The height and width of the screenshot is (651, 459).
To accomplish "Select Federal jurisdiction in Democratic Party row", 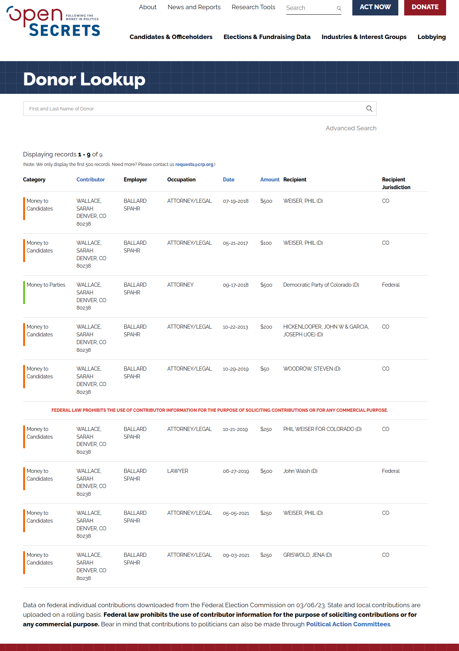I will tap(391, 285).
